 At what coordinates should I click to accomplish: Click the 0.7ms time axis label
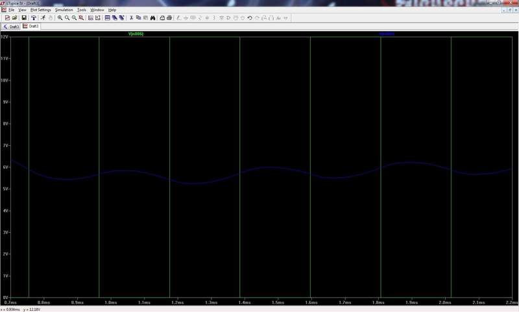click(x=10, y=302)
